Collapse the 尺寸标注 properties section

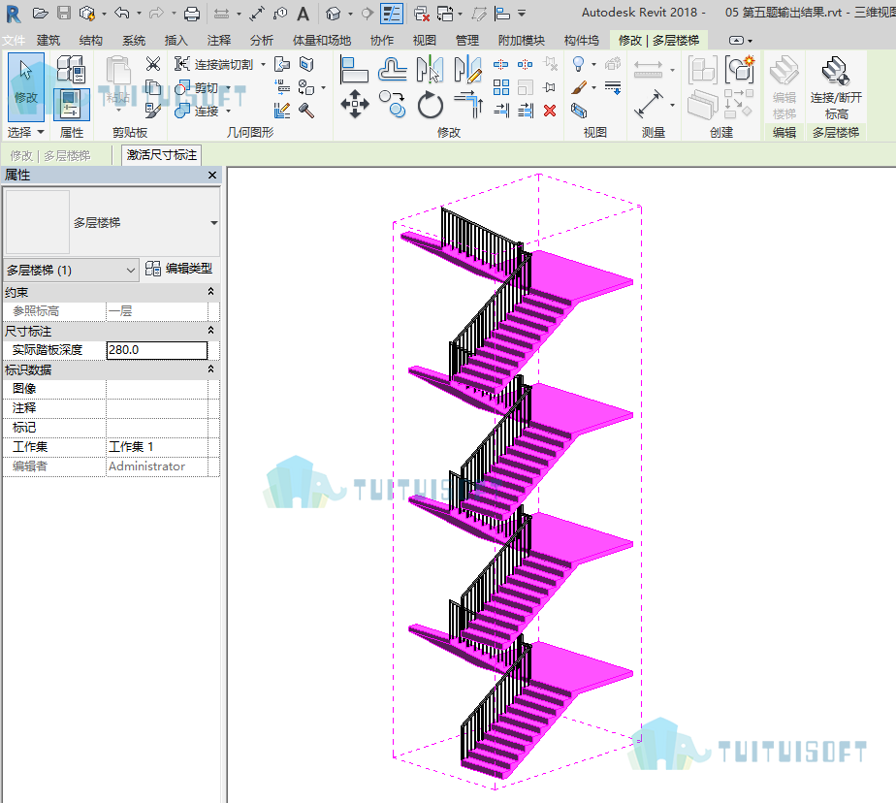210,331
